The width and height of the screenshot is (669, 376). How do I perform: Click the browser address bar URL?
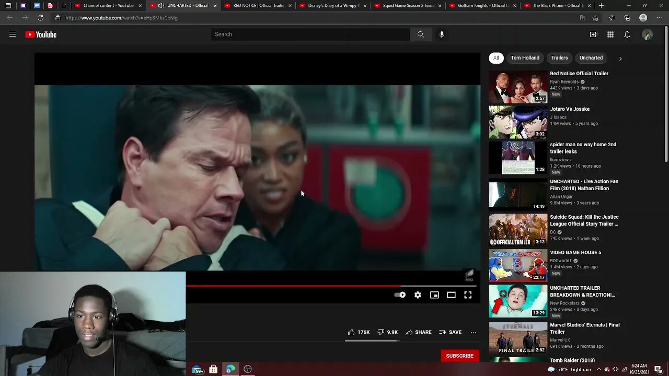coord(121,18)
